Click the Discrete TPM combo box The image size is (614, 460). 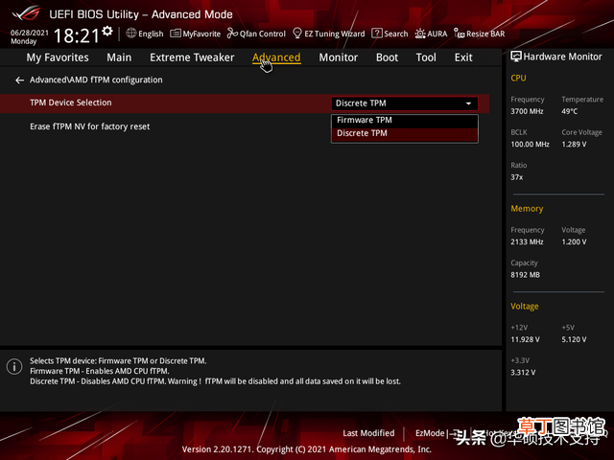[405, 103]
